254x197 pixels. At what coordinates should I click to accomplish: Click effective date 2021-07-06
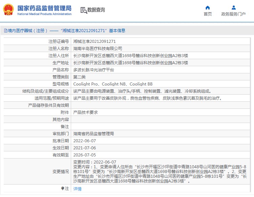click(x=85, y=148)
